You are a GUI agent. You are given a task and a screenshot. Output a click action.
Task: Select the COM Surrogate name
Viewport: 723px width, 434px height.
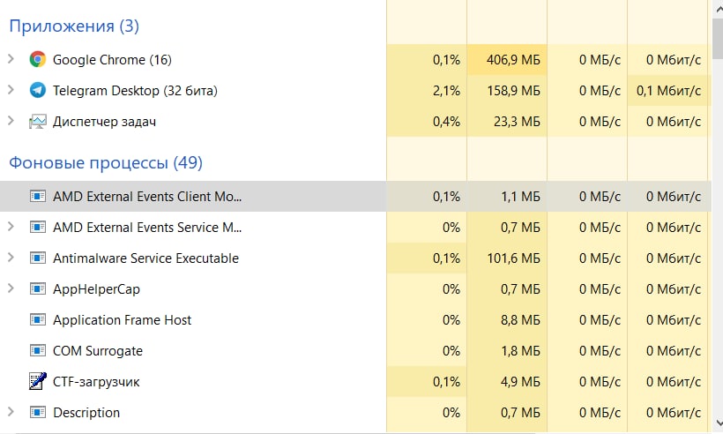tap(98, 351)
